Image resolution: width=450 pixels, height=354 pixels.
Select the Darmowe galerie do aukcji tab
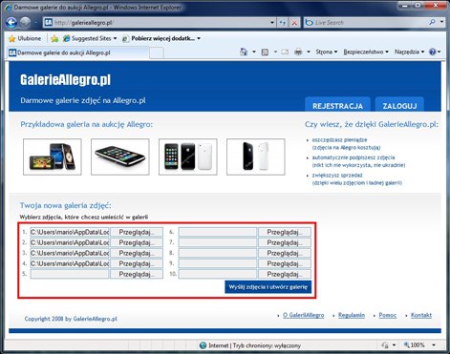[77, 52]
